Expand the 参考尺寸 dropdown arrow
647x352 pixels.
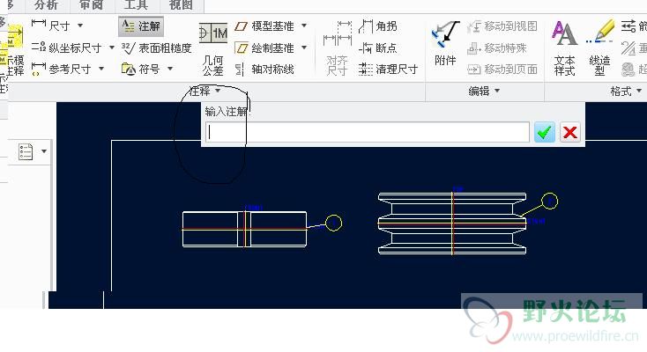point(101,69)
